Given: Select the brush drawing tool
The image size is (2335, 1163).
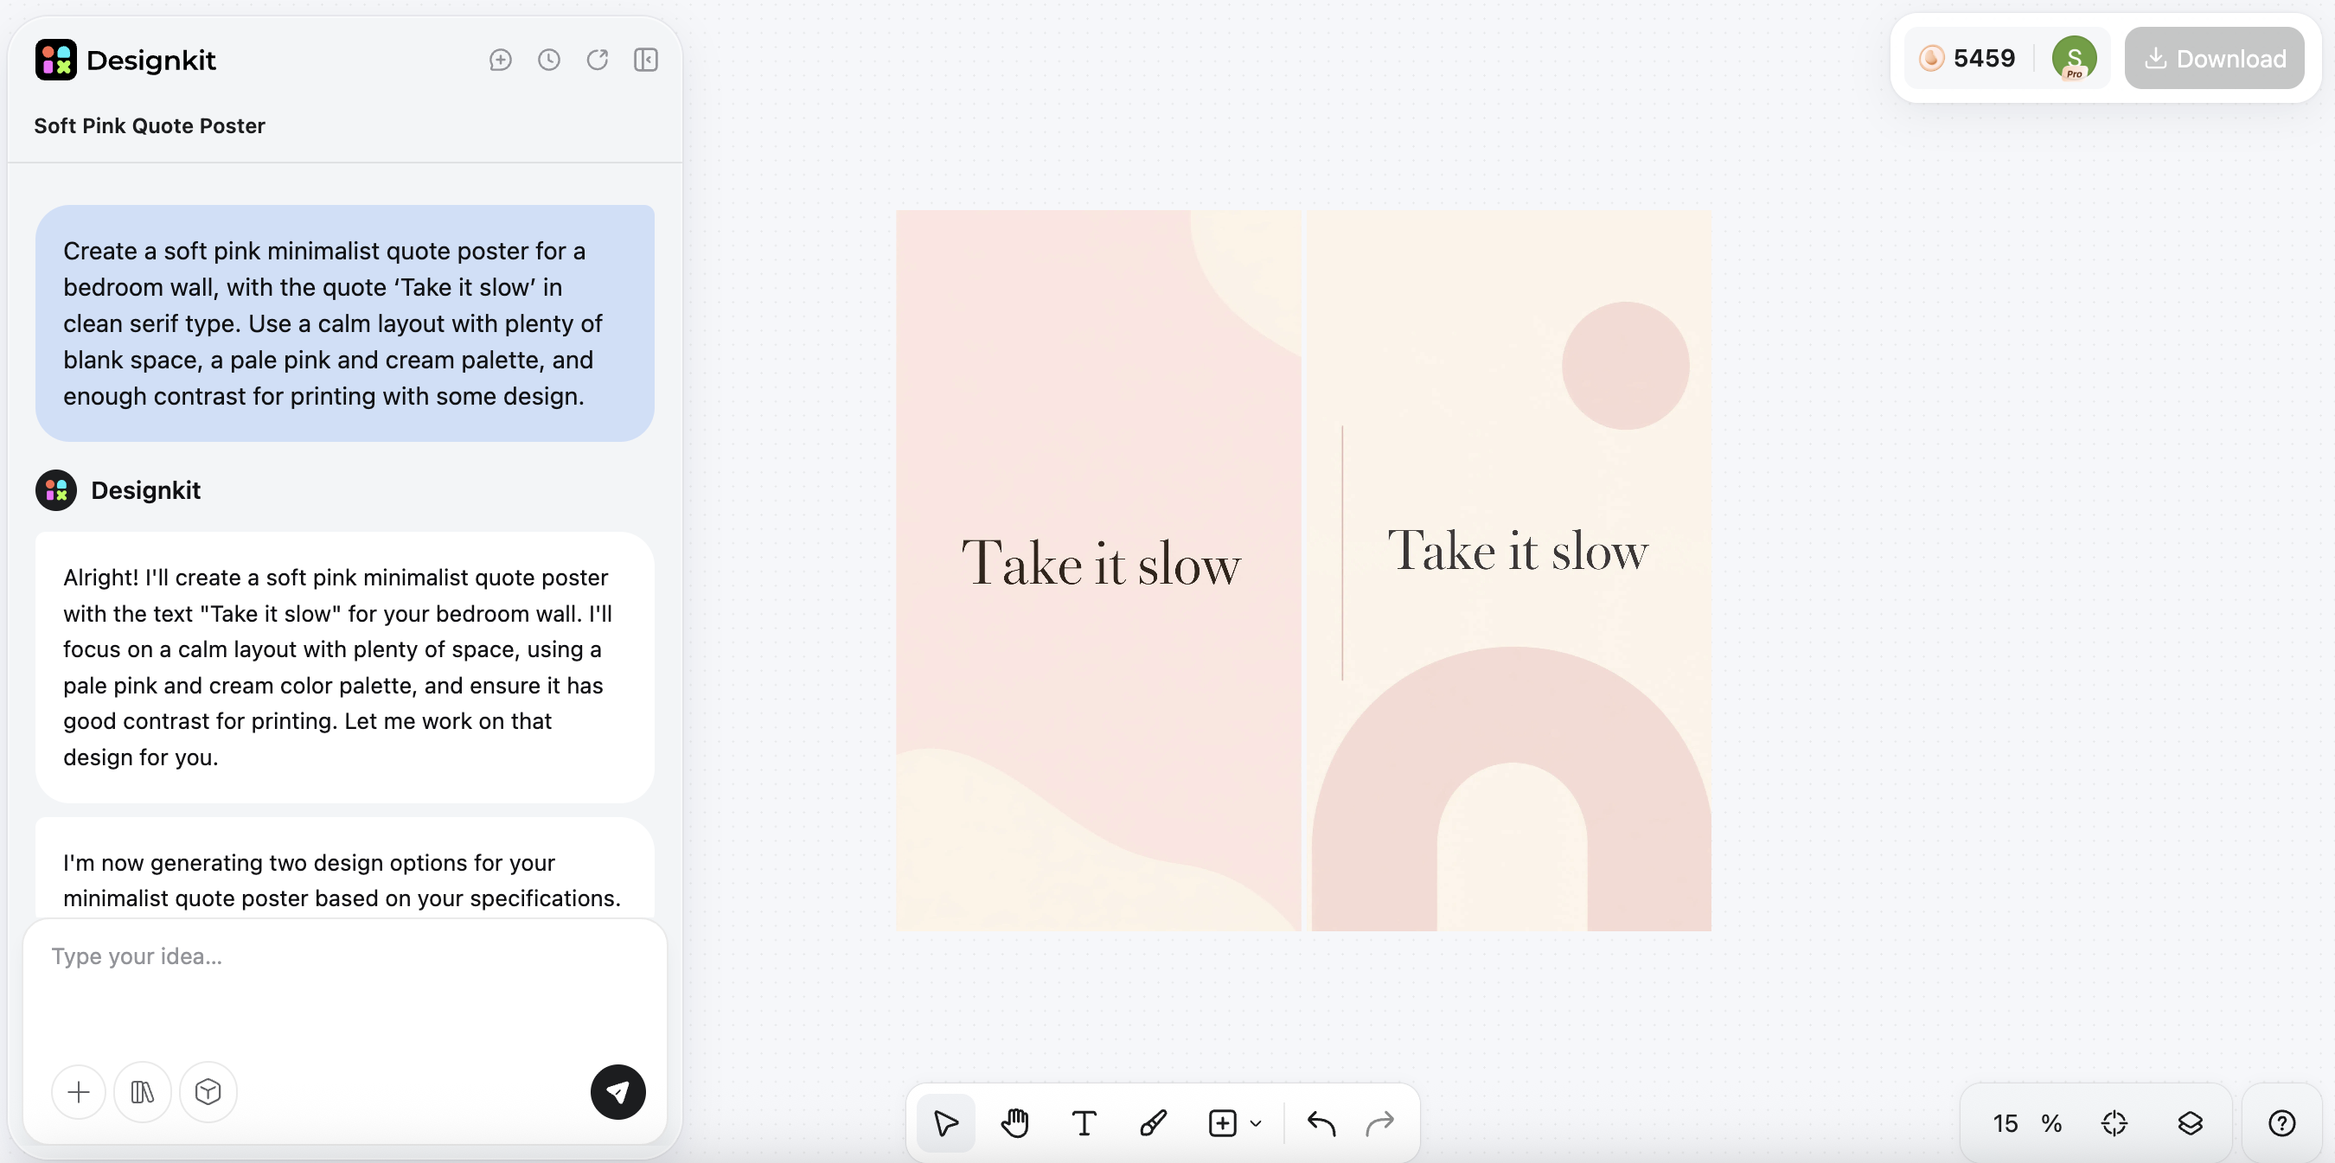Looking at the screenshot, I should pos(1153,1123).
